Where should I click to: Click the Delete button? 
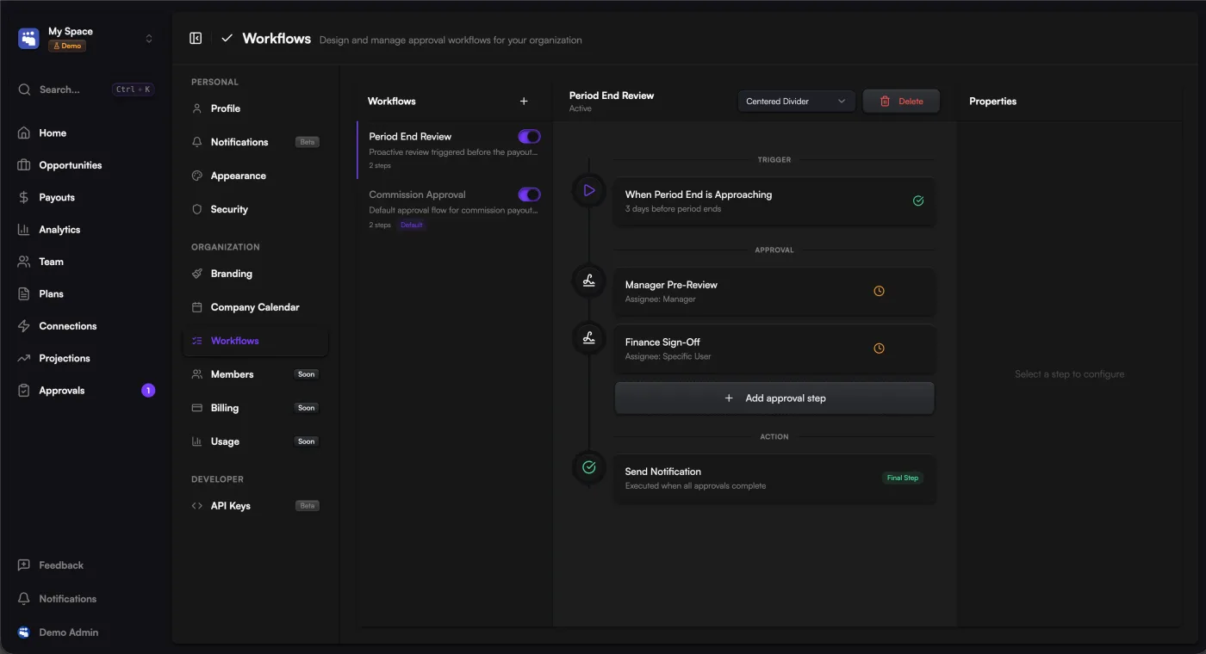click(901, 102)
